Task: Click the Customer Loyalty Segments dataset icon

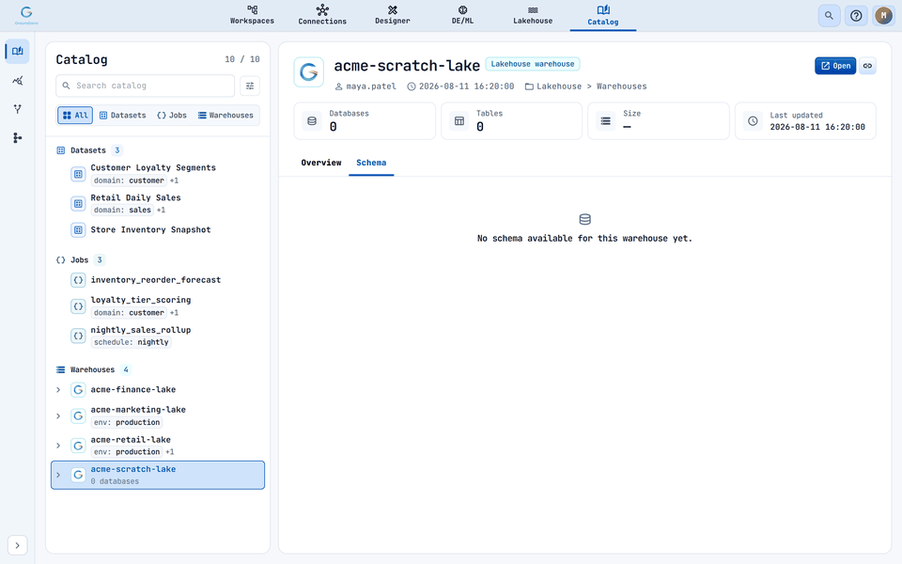Action: (x=78, y=174)
